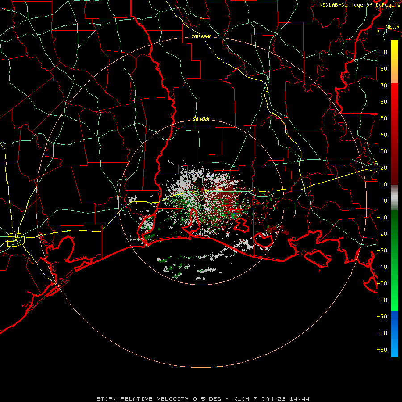Select the positive 80 value on velocity scale
The width and height of the screenshot is (402, 402).
[384, 69]
